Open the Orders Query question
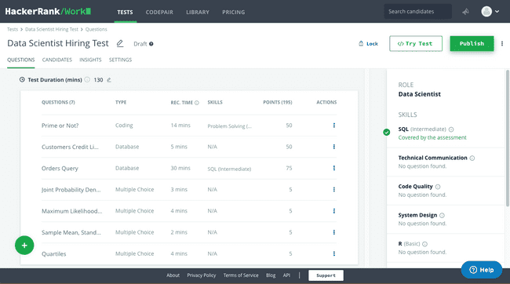Viewport: 510px width, 284px height. tap(60, 169)
